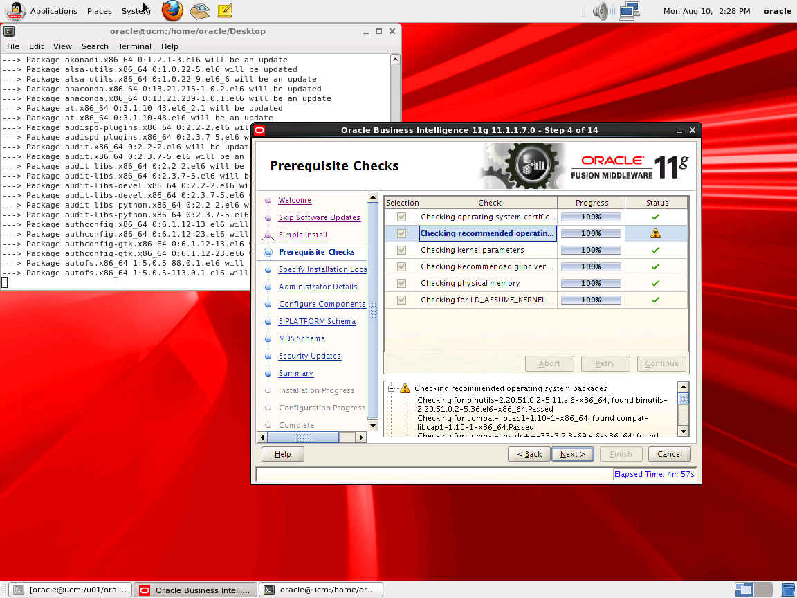
Task: Open terminal Edit menu
Action: point(36,46)
